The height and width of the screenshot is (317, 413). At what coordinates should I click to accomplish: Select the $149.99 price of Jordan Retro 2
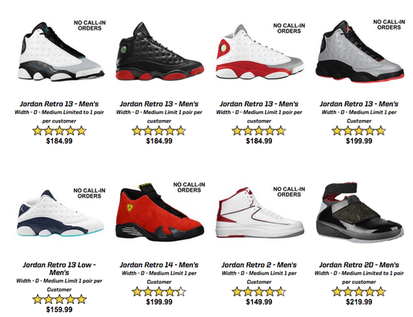coord(259,302)
